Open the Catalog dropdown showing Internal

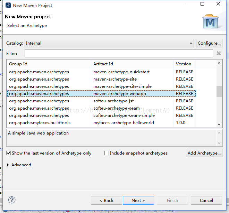tap(109, 43)
